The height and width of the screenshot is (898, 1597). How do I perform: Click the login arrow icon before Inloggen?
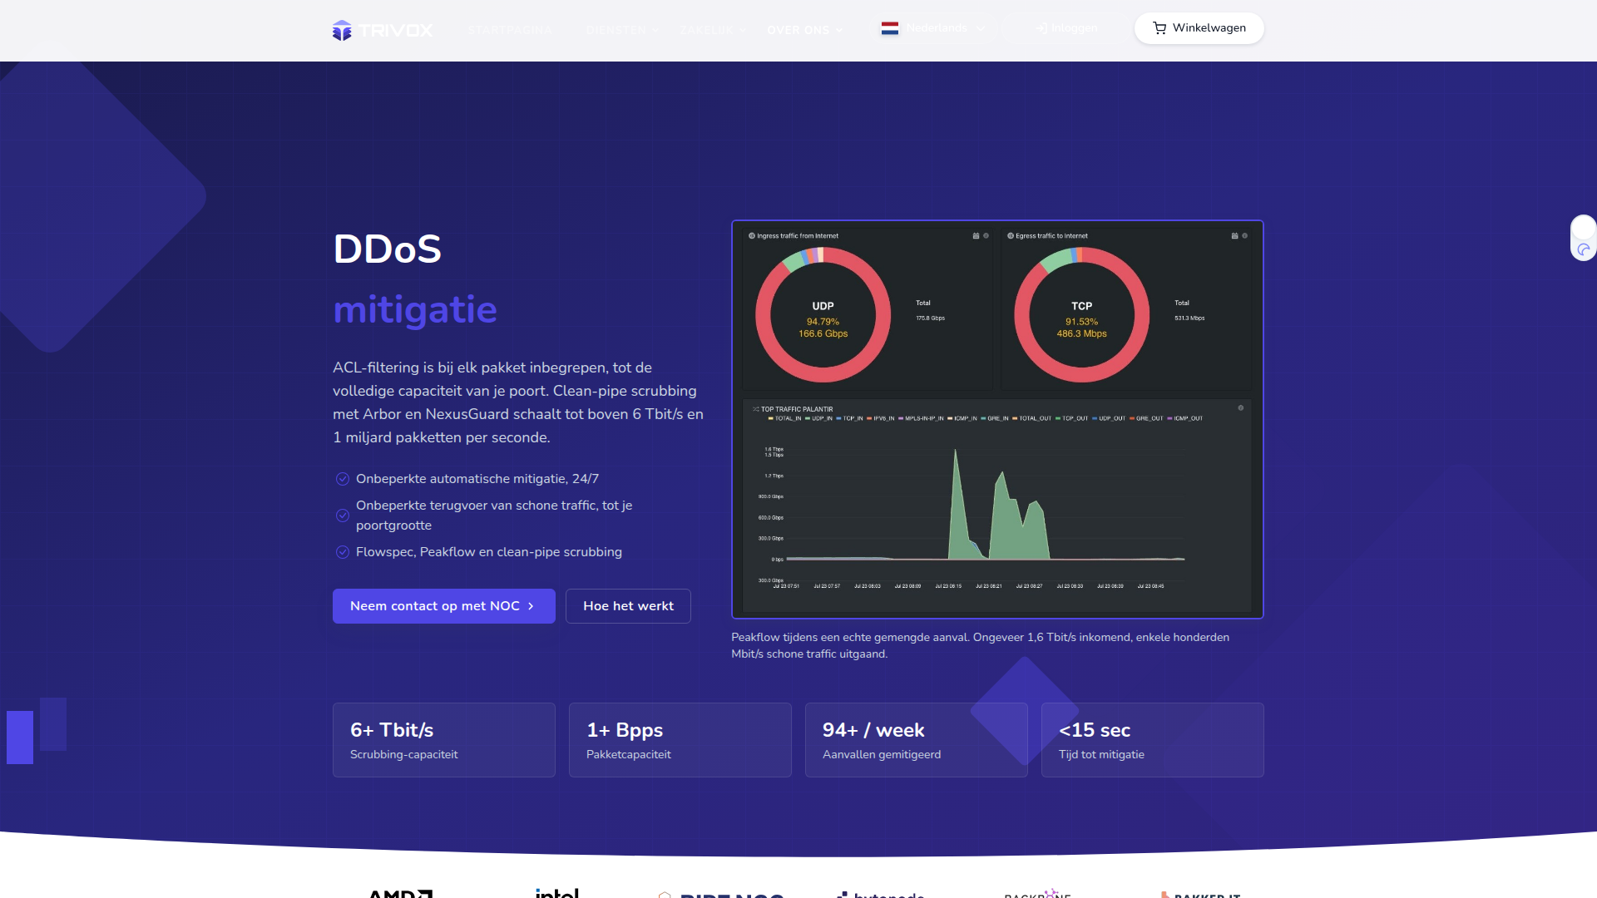pyautogui.click(x=1041, y=28)
